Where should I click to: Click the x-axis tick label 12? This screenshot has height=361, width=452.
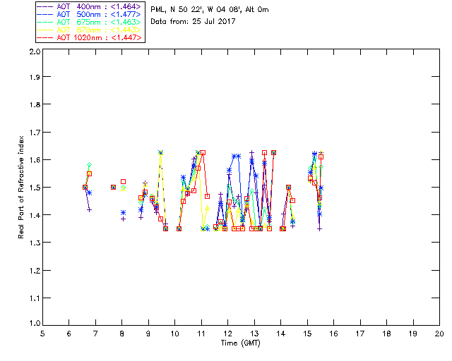pyautogui.click(x=227, y=334)
